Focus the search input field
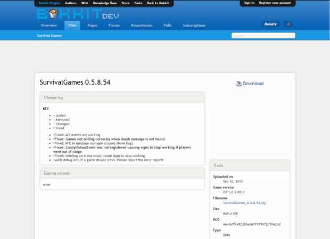Viewport: 330px width, 239px height. [x=263, y=36]
